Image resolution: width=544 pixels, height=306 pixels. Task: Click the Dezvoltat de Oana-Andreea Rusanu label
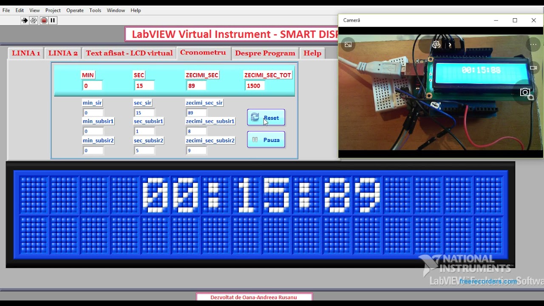coord(254,297)
